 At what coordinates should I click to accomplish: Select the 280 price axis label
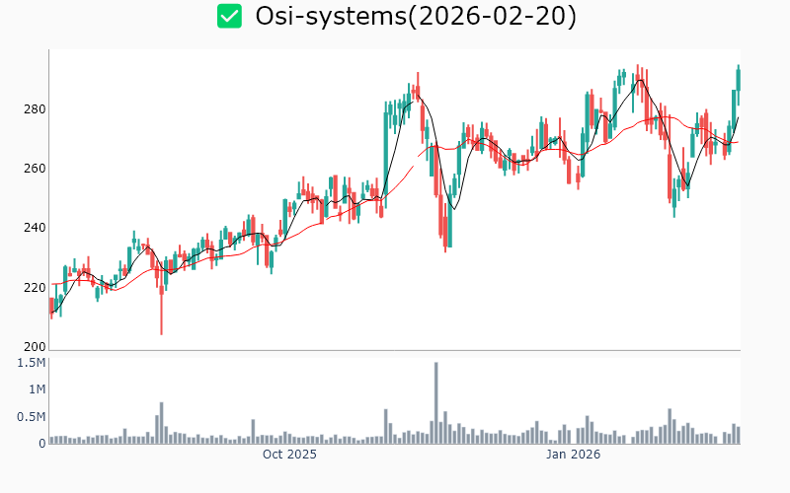33,108
